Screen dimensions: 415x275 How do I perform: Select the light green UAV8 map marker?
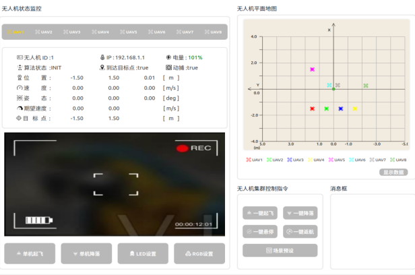(x=366, y=86)
